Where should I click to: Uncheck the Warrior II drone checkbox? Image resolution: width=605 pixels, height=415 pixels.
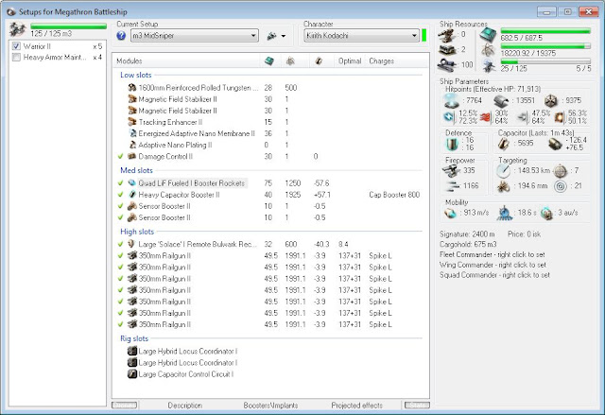[x=16, y=46]
